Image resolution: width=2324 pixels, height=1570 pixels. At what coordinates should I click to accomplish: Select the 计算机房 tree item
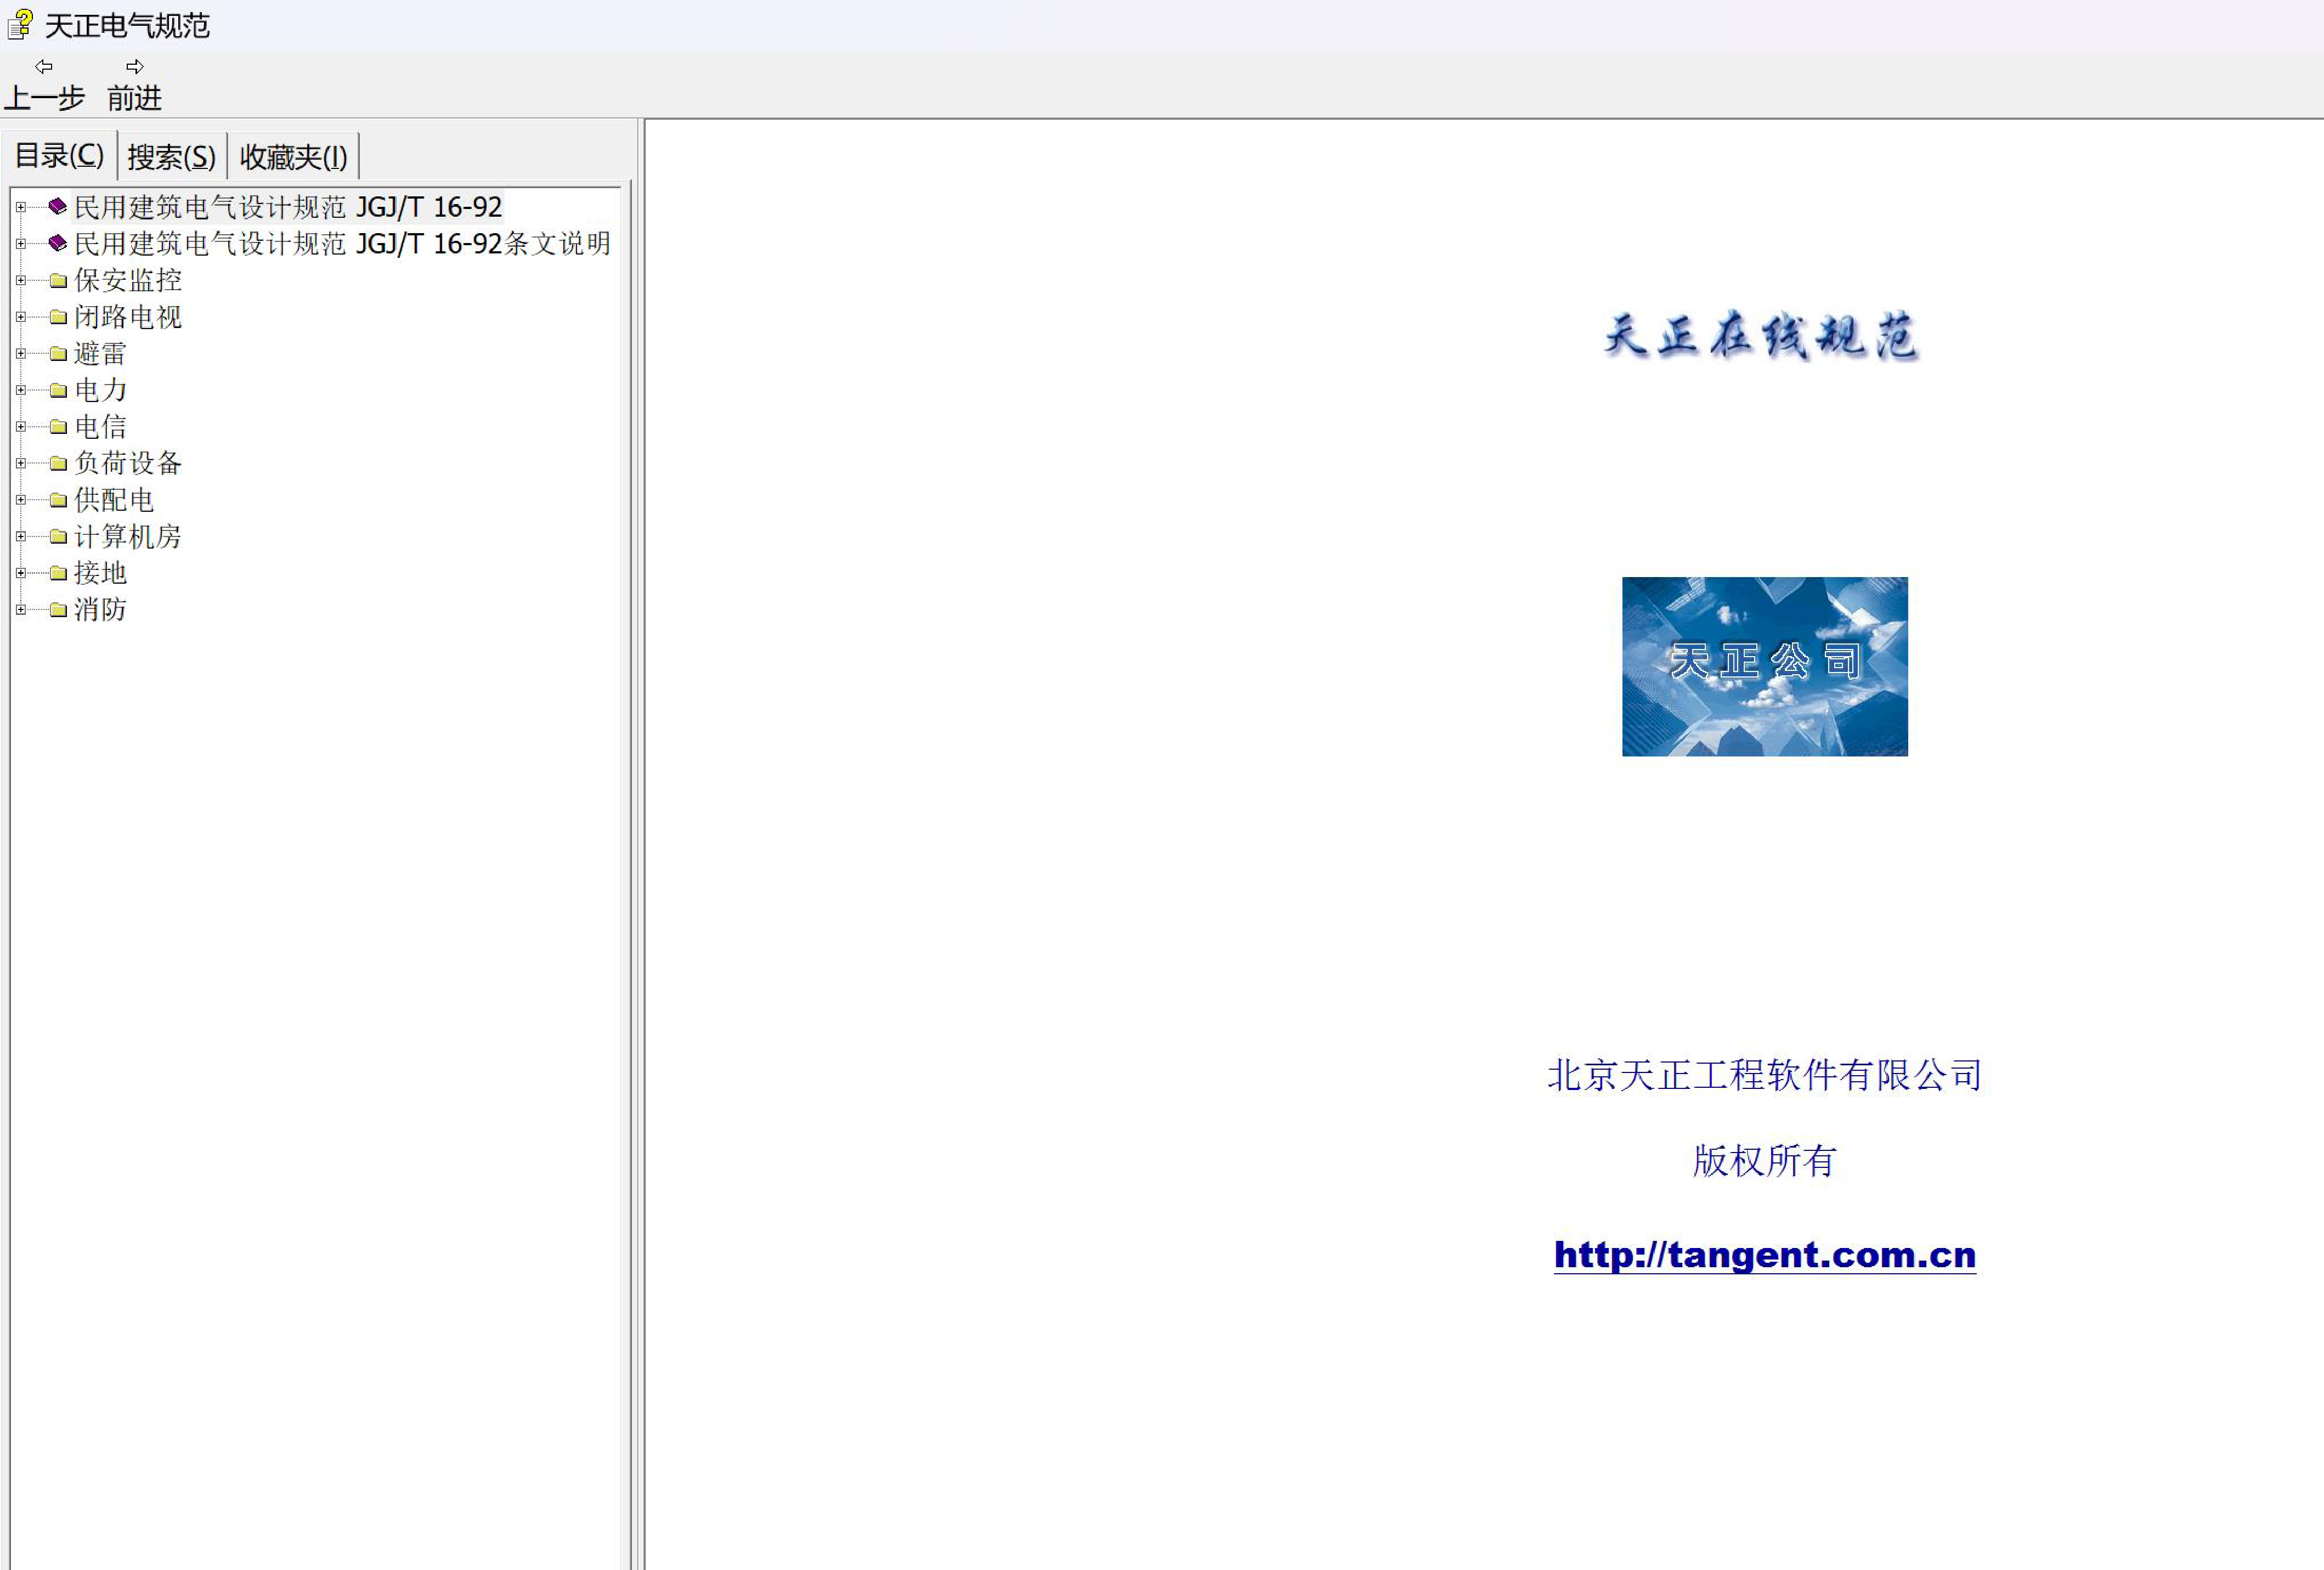pos(128,536)
